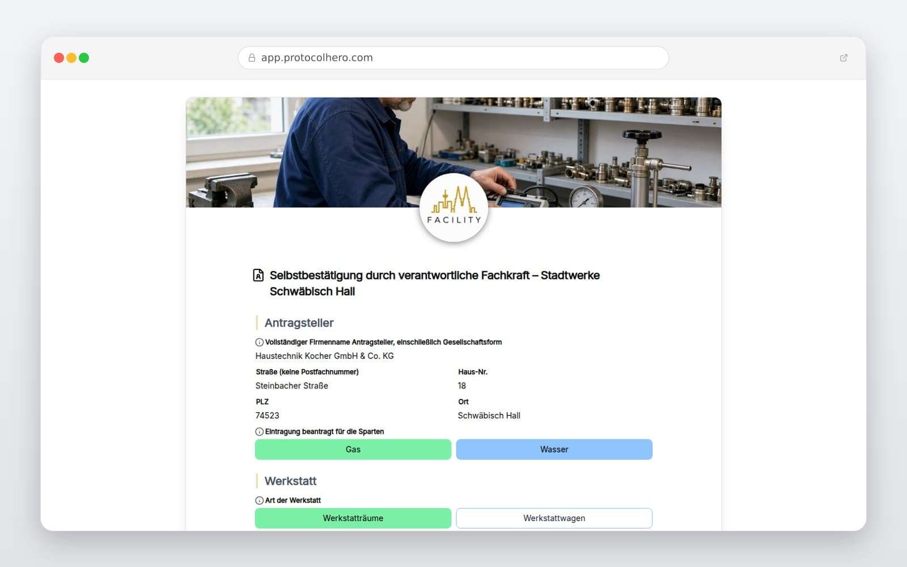Click the info icon next to Art der Werkstatt
The image size is (907, 567).
tap(259, 501)
